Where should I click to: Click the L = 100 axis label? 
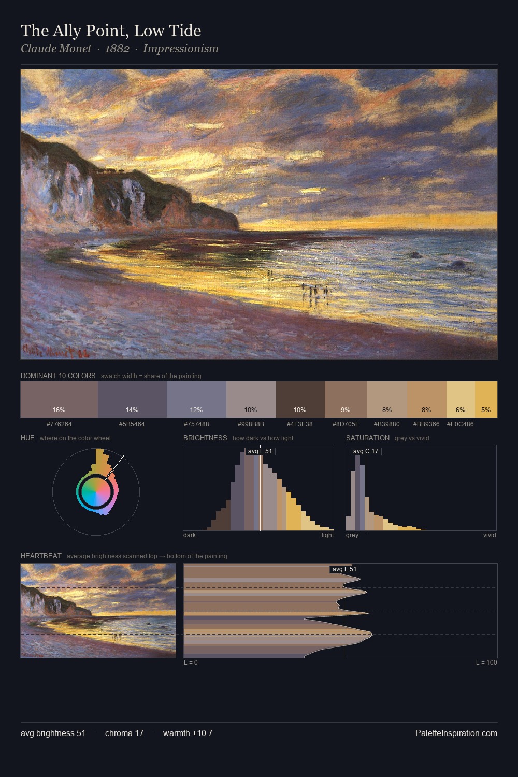[x=486, y=663]
